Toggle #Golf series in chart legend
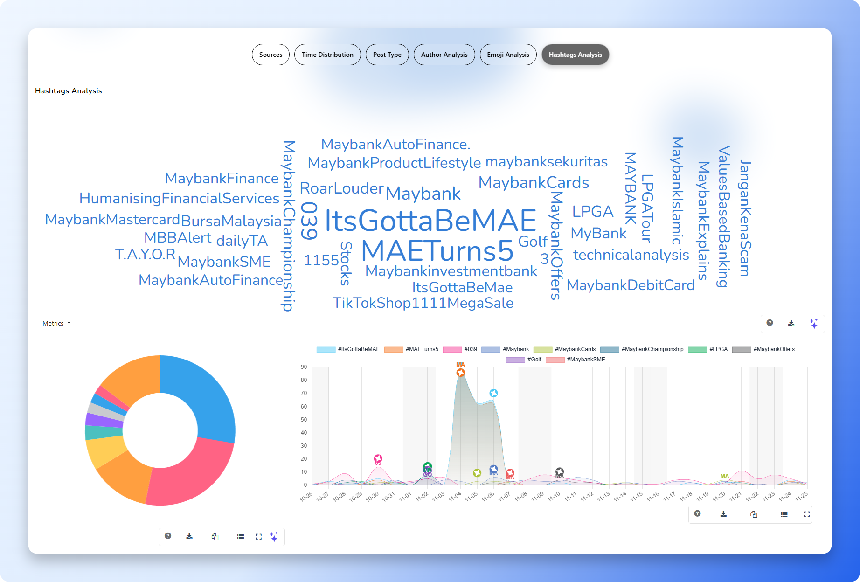860x582 pixels. pos(524,360)
